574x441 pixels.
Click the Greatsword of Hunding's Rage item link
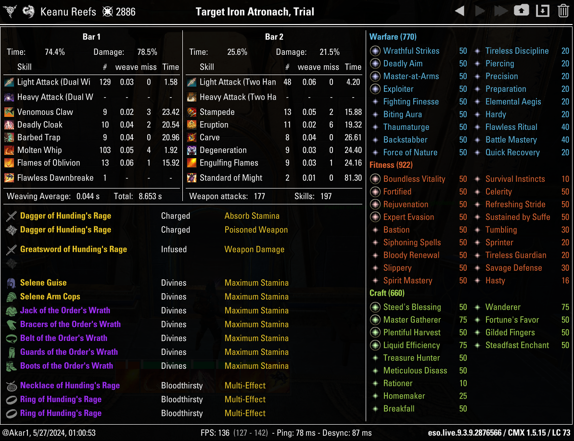pos(73,249)
